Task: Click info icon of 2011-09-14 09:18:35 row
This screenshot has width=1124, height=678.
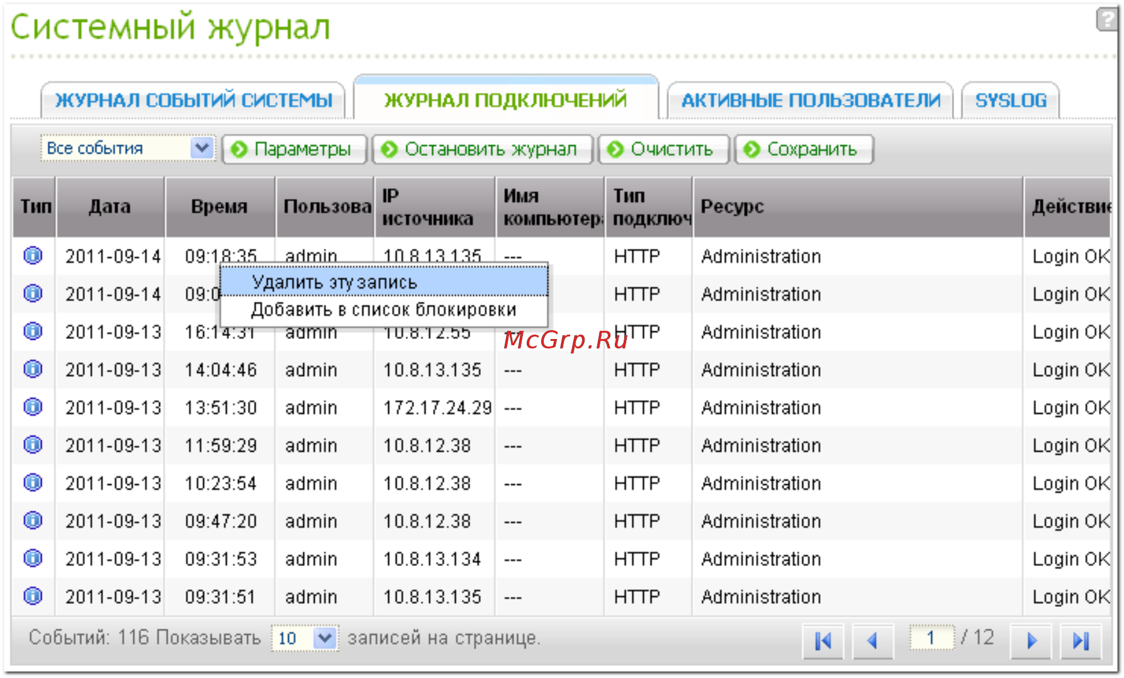Action: [x=33, y=255]
